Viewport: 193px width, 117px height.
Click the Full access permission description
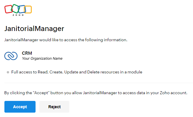77,72
